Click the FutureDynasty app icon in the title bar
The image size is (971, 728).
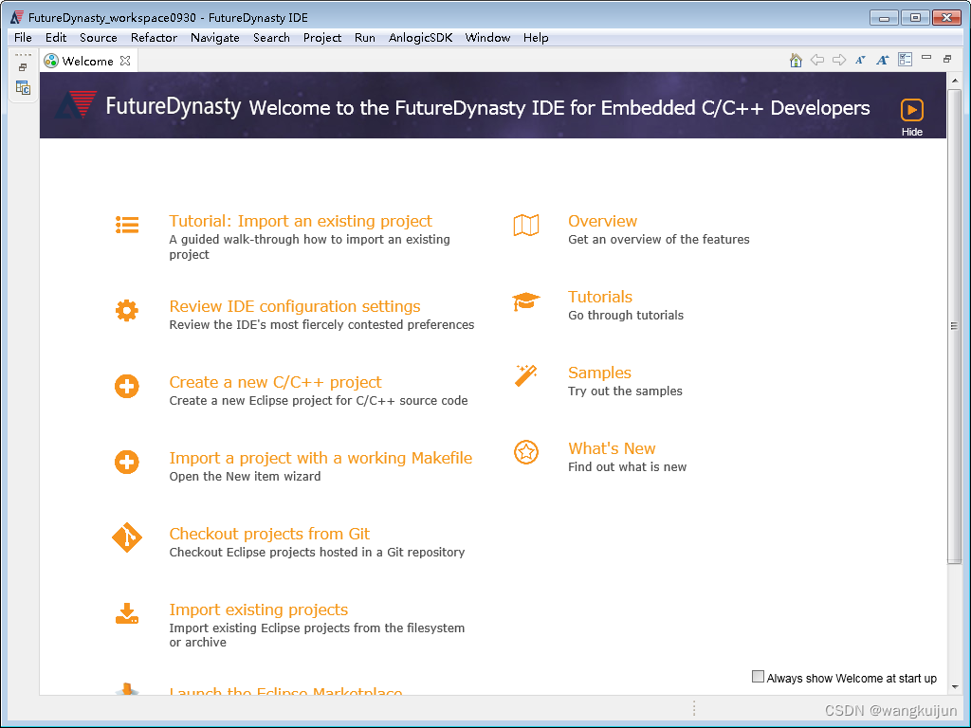[17, 17]
